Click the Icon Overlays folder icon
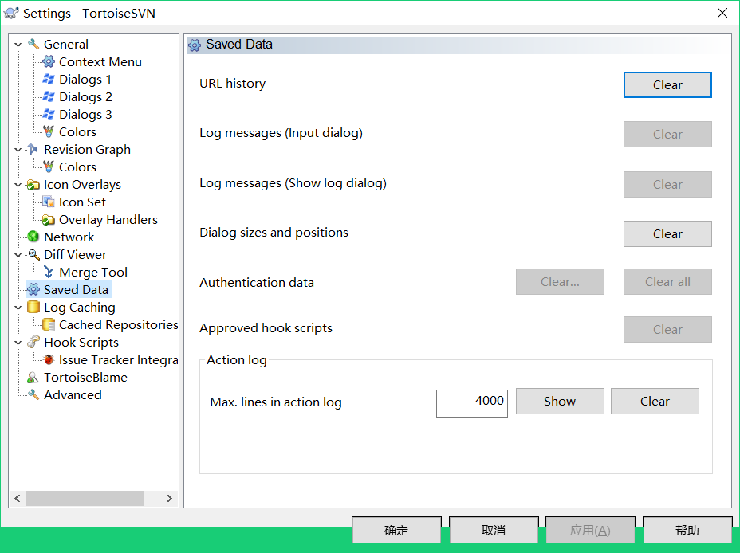Viewport: 740px width, 553px height. click(33, 184)
